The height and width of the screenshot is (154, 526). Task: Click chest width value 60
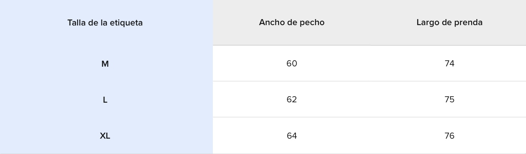pyautogui.click(x=291, y=64)
